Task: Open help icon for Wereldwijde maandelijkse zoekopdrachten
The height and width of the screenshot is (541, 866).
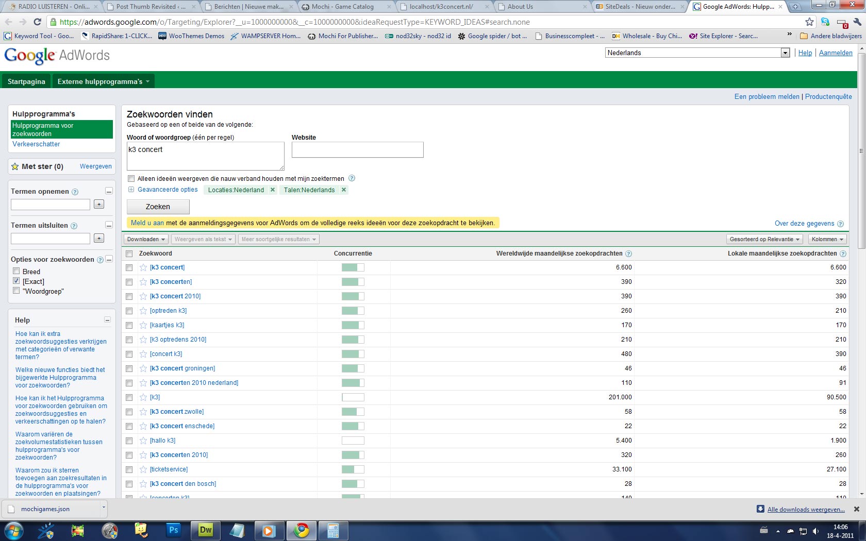Action: pyautogui.click(x=628, y=253)
